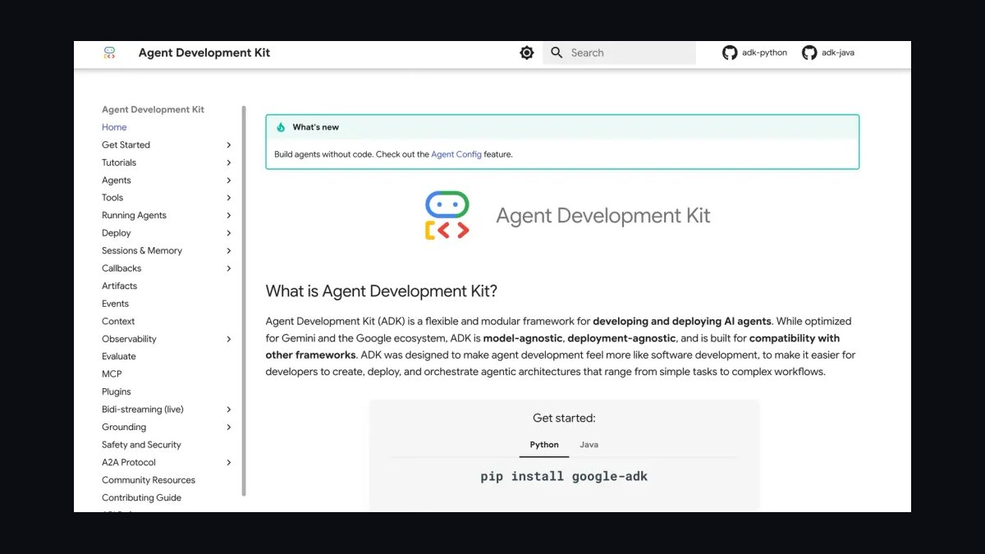Click the sidebar title Agent Development Kit
Image resolution: width=985 pixels, height=554 pixels.
pos(153,110)
